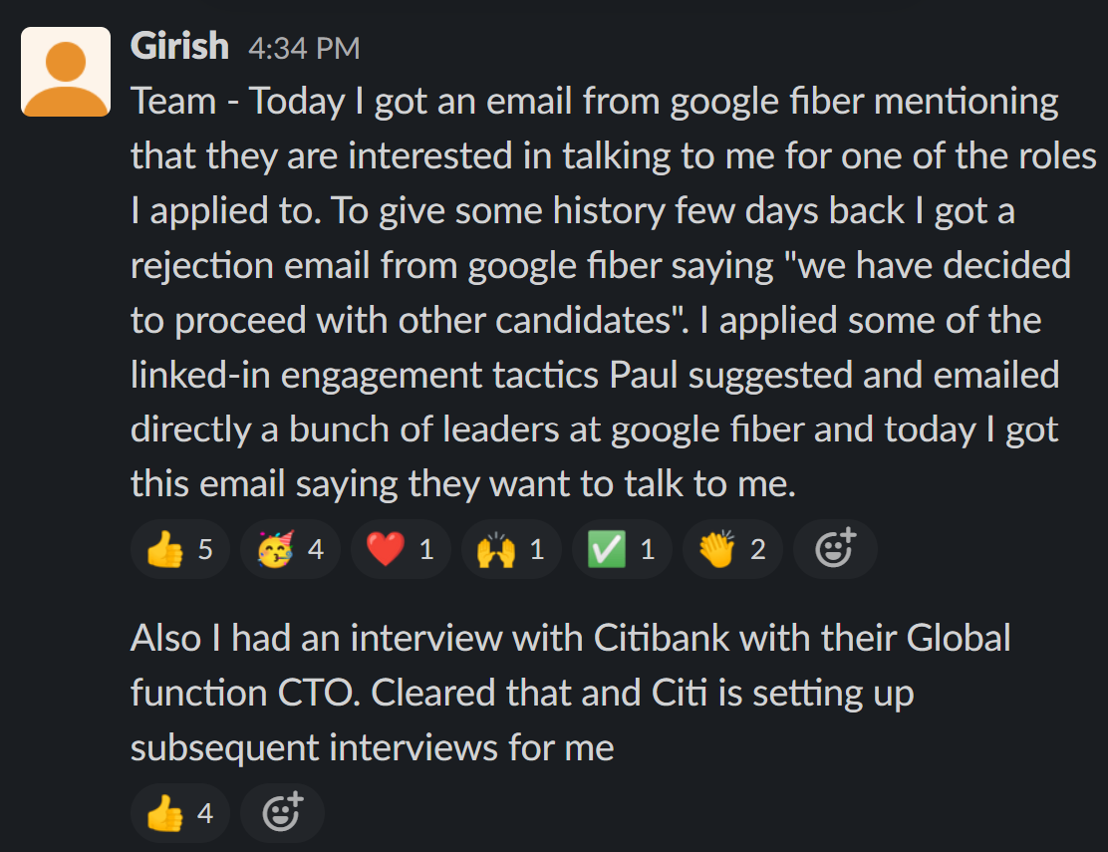Click the "subsequent interviews for me" line
Image resolution: width=1108 pixels, height=852 pixels.
(372, 747)
